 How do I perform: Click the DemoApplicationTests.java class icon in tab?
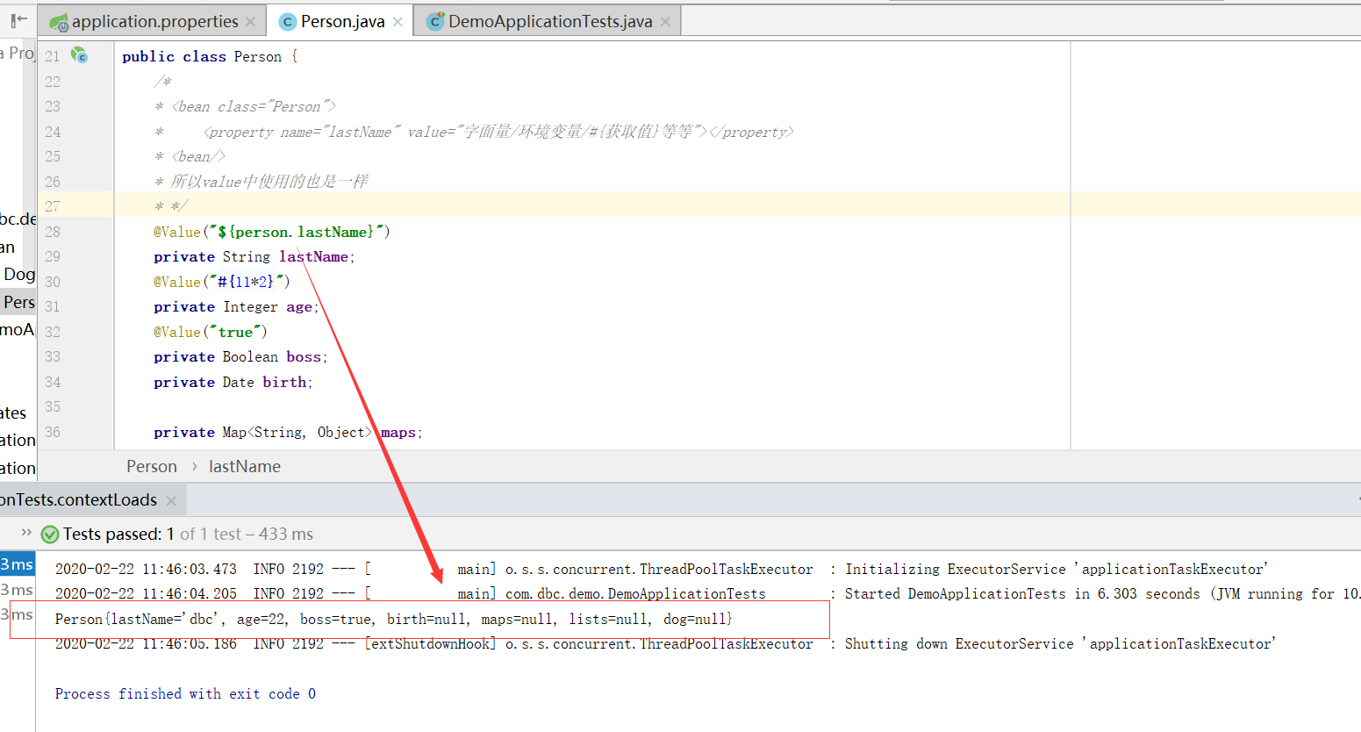(435, 22)
